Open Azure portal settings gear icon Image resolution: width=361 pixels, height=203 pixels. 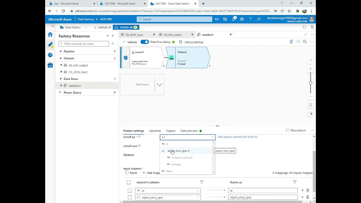pos(242,19)
